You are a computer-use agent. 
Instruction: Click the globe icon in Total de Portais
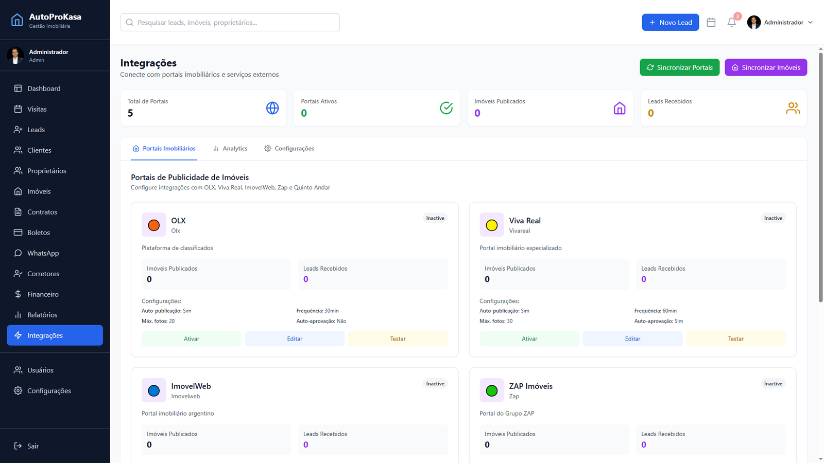pos(272,108)
